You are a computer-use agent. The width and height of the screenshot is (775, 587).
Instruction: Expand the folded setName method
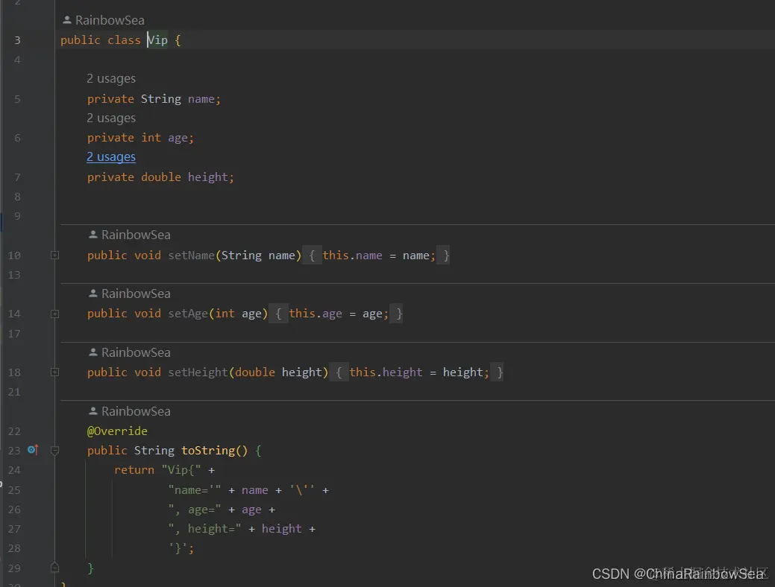coord(55,256)
